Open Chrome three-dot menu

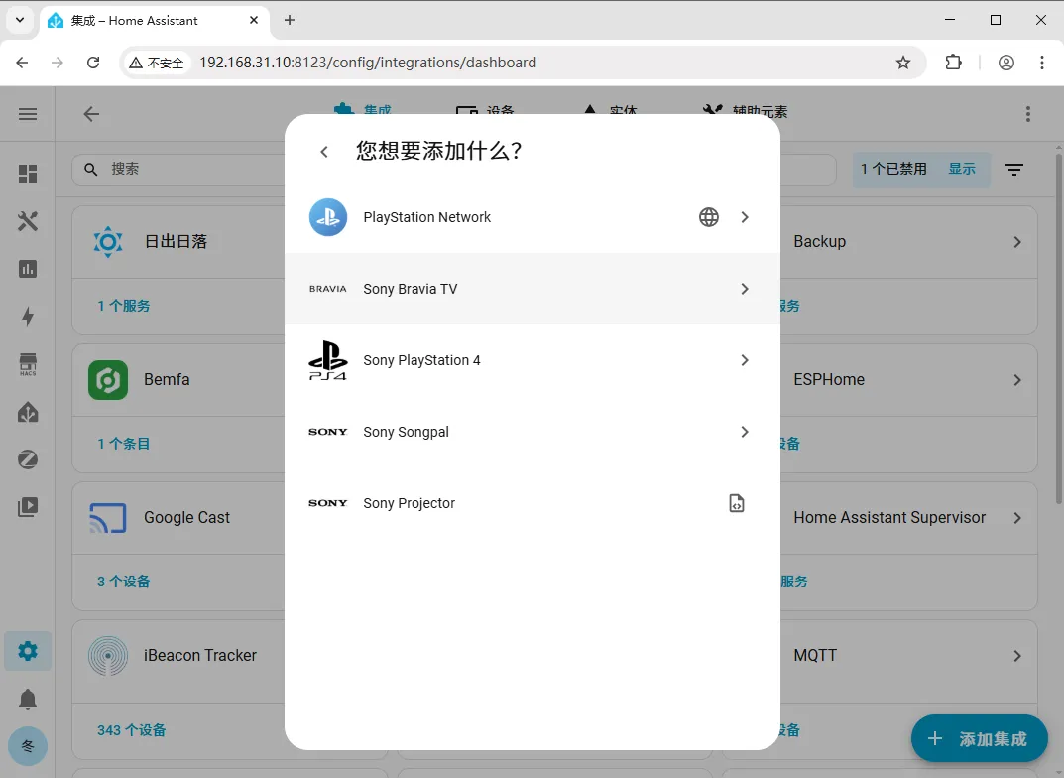pos(1041,63)
